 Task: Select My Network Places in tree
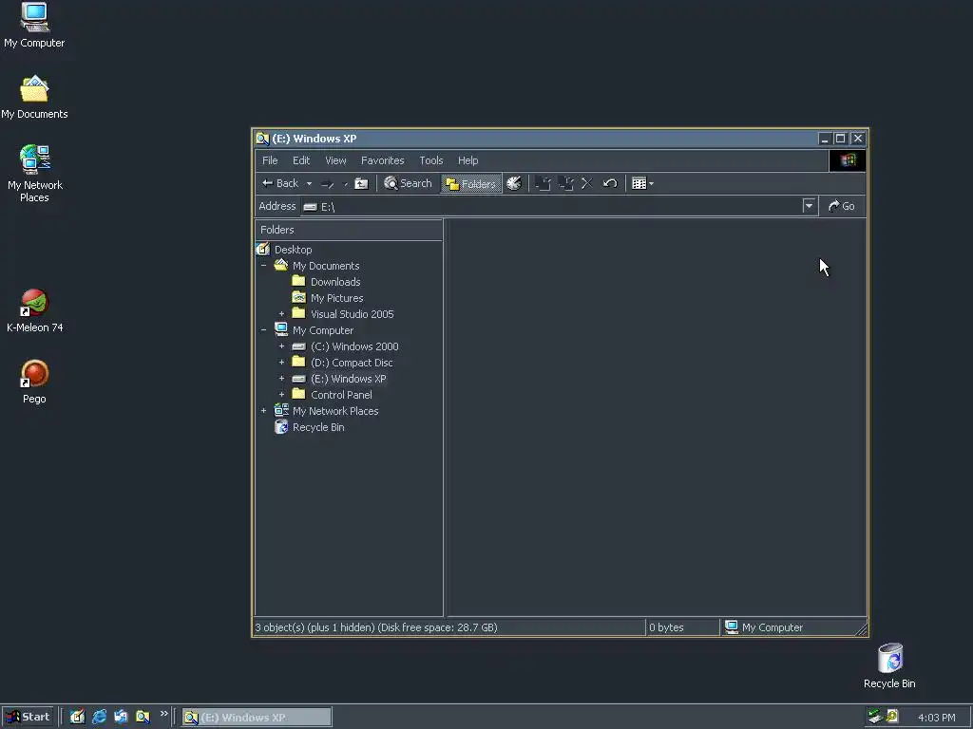pos(335,411)
